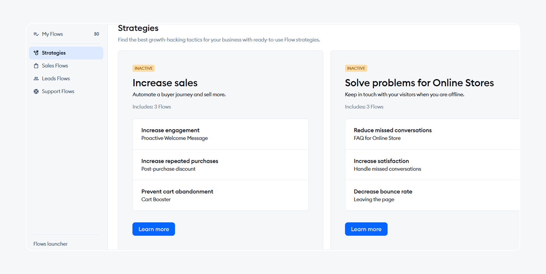Click INACTIVE badge on Online Stores card
This screenshot has width=546, height=274.
[356, 68]
